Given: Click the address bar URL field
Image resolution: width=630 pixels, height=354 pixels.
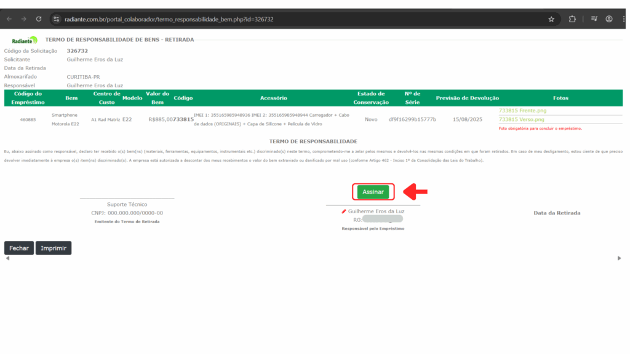Looking at the screenshot, I should (x=246, y=19).
